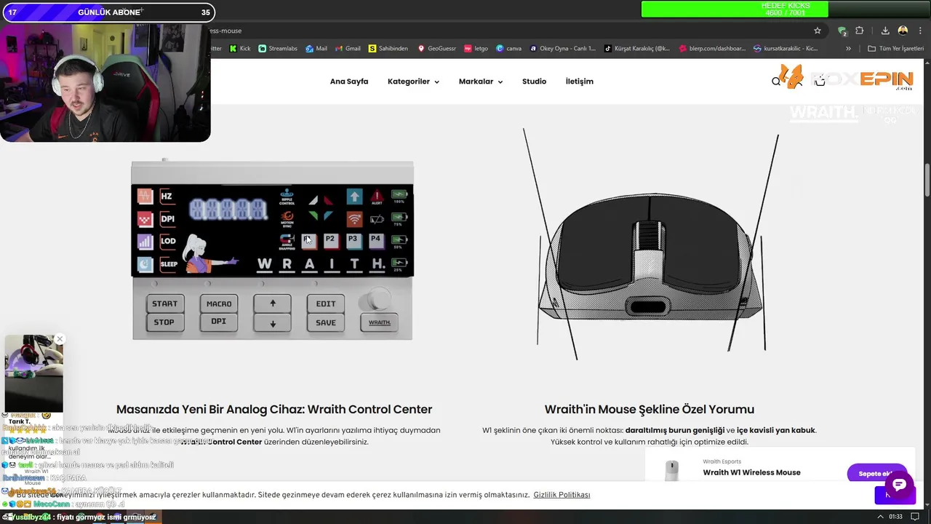Image resolution: width=931 pixels, height=524 pixels.
Task: Open the Gmail bookmark
Action: coord(347,49)
